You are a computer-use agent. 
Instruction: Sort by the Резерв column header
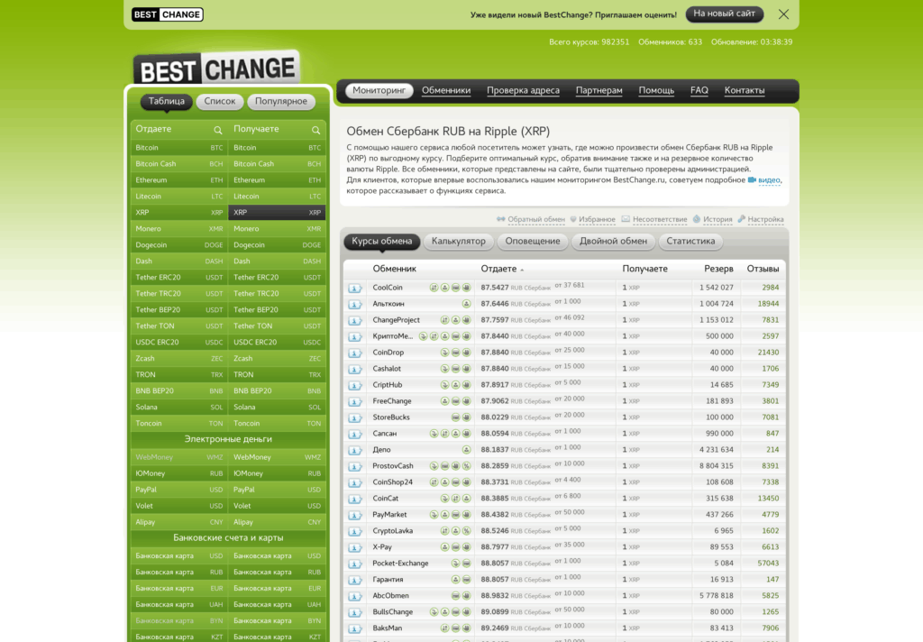coord(718,269)
